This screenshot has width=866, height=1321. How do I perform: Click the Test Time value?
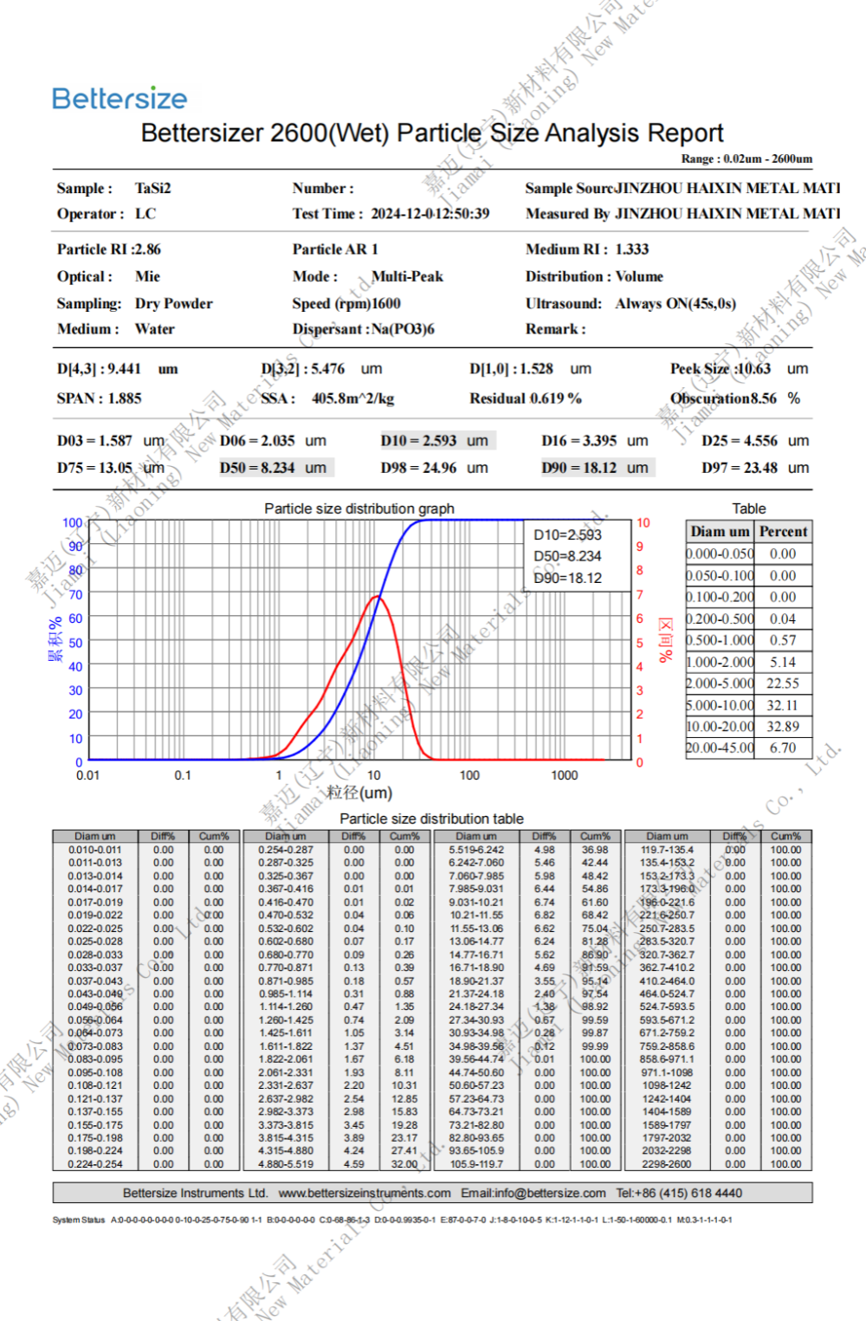(430, 213)
